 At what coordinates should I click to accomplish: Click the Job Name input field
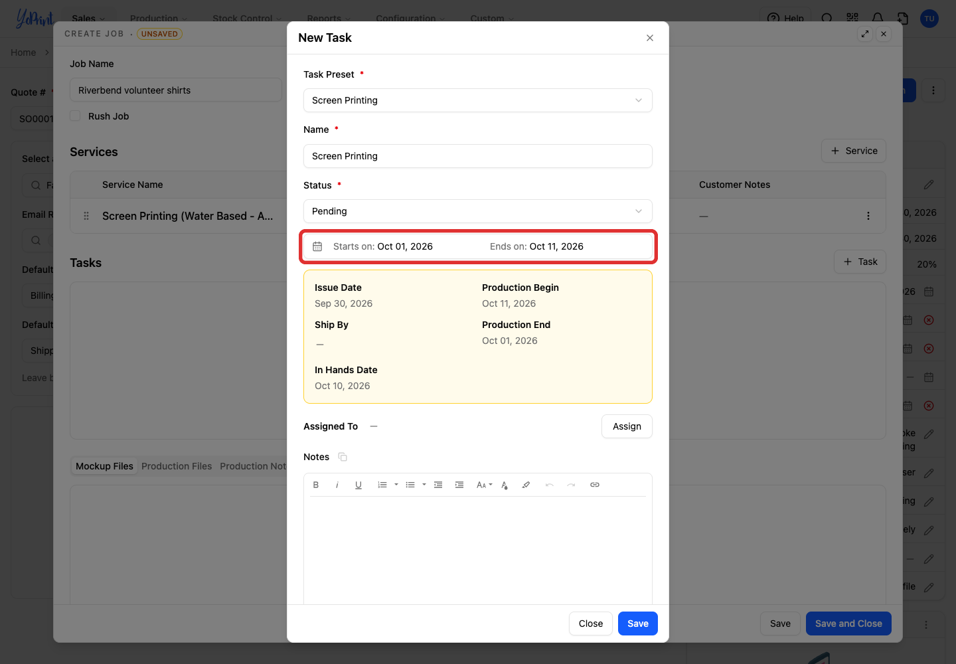coord(176,90)
